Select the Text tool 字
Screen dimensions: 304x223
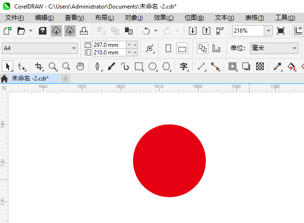coord(184,66)
